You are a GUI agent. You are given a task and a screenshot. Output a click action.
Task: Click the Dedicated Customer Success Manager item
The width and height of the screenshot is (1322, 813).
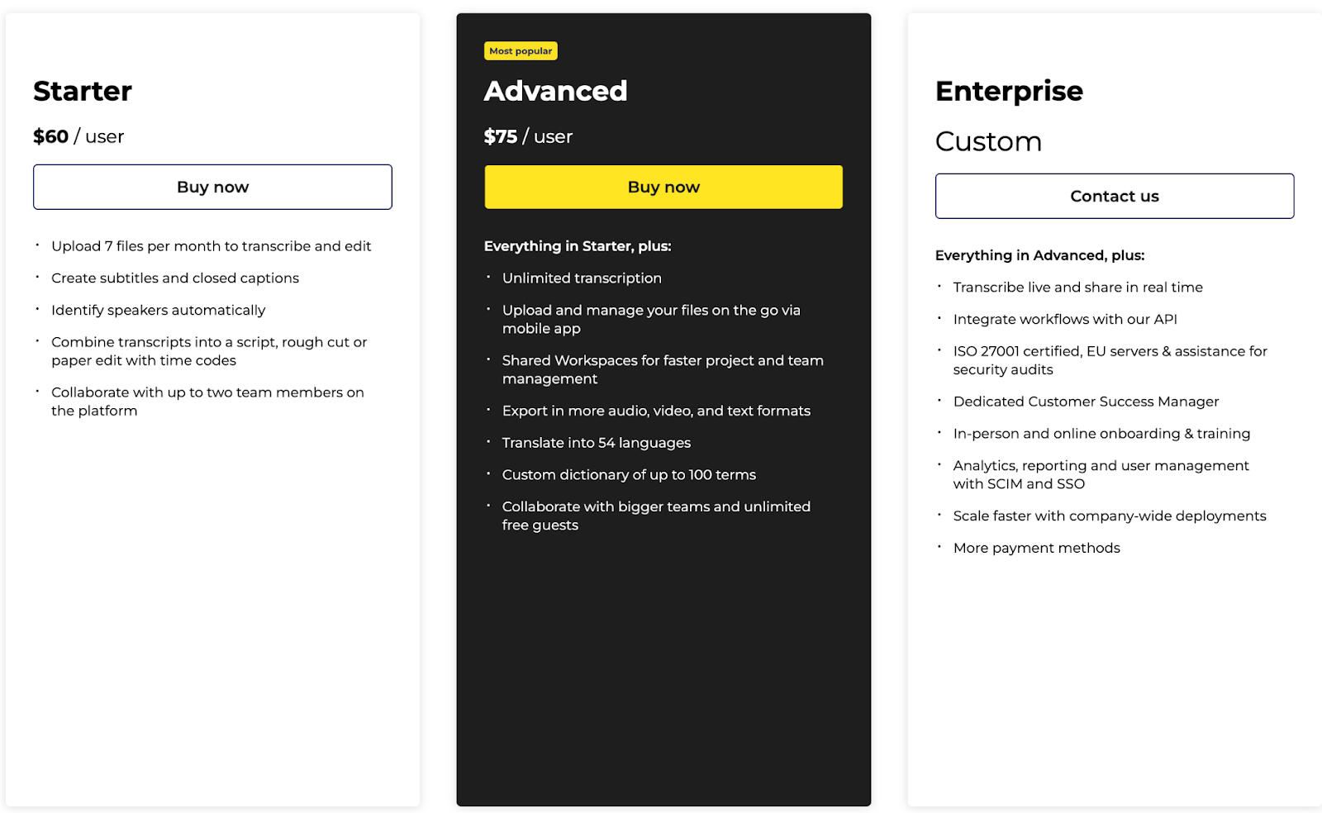(x=1086, y=402)
